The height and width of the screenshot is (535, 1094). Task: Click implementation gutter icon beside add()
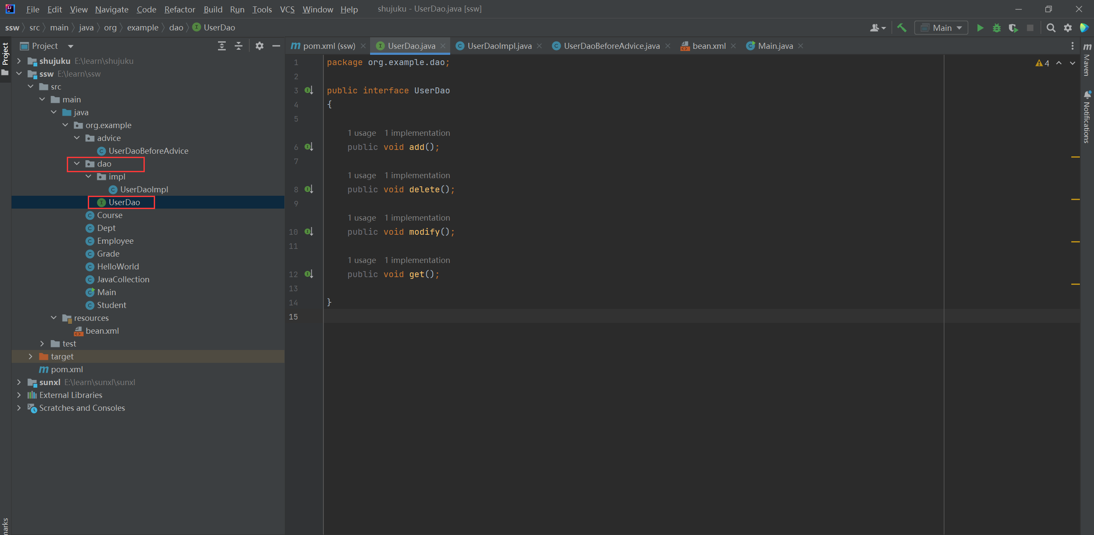pos(309,147)
